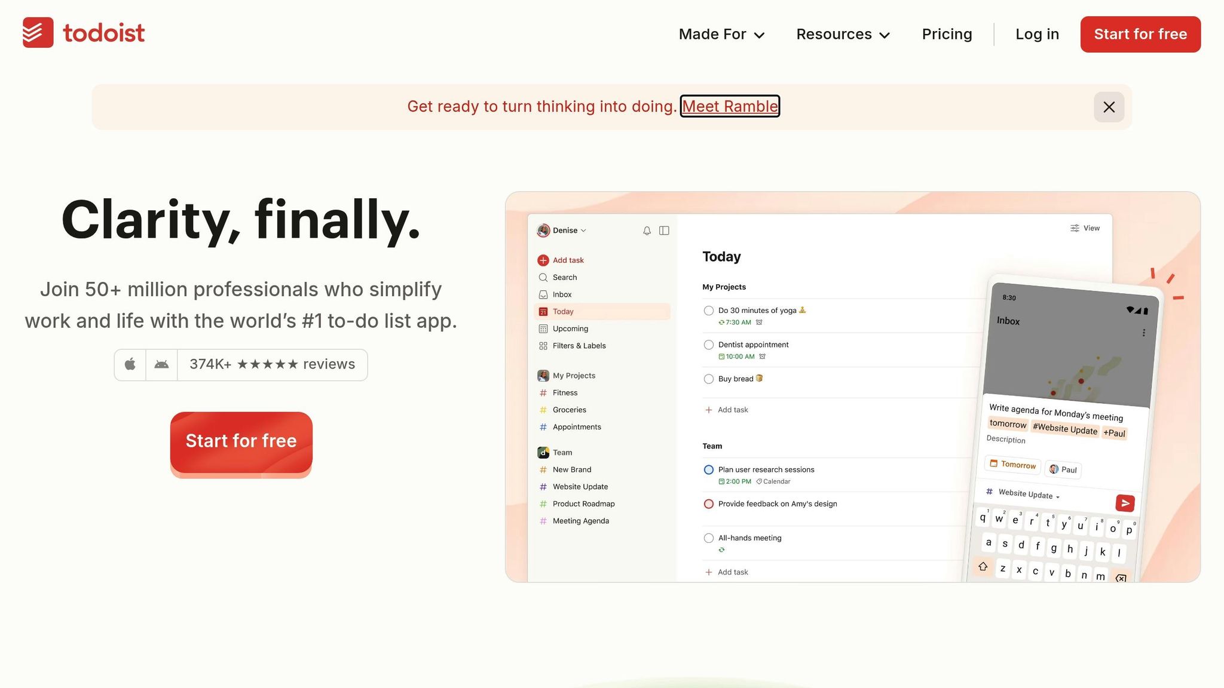Open the Resources dropdown
1224x688 pixels.
tap(842, 34)
